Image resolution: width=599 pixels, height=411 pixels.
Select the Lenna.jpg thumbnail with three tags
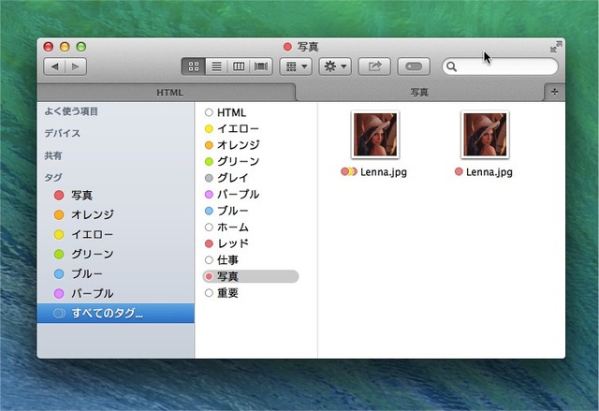(375, 135)
